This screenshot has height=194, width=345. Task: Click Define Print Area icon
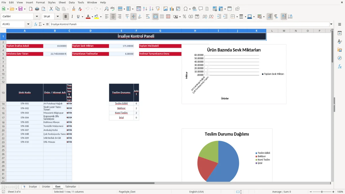pos(215,9)
